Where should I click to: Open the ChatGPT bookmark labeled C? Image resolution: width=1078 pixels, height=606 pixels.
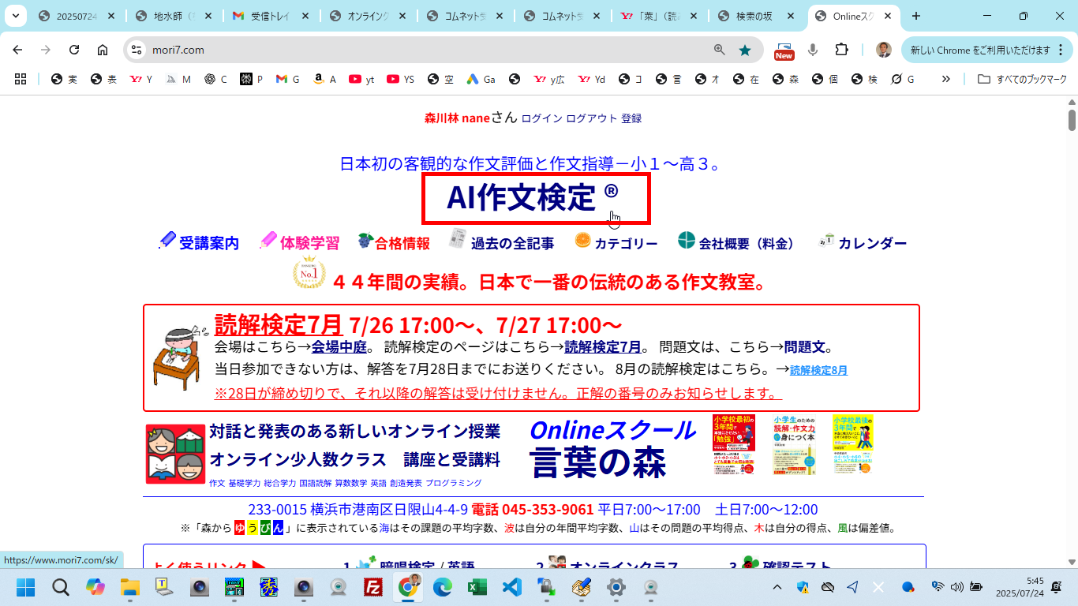[x=215, y=79]
